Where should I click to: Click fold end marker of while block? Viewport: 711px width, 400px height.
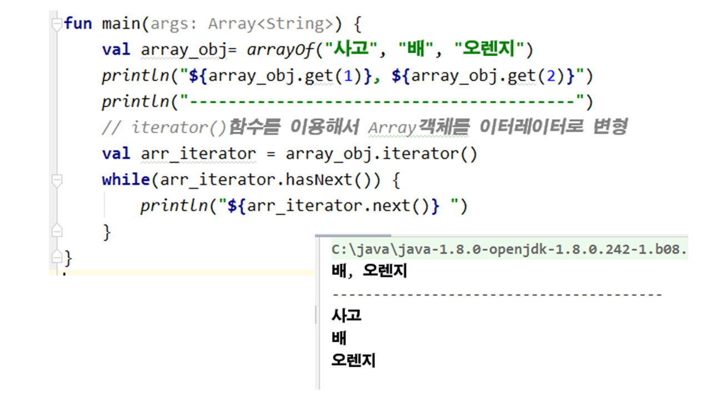(56, 231)
